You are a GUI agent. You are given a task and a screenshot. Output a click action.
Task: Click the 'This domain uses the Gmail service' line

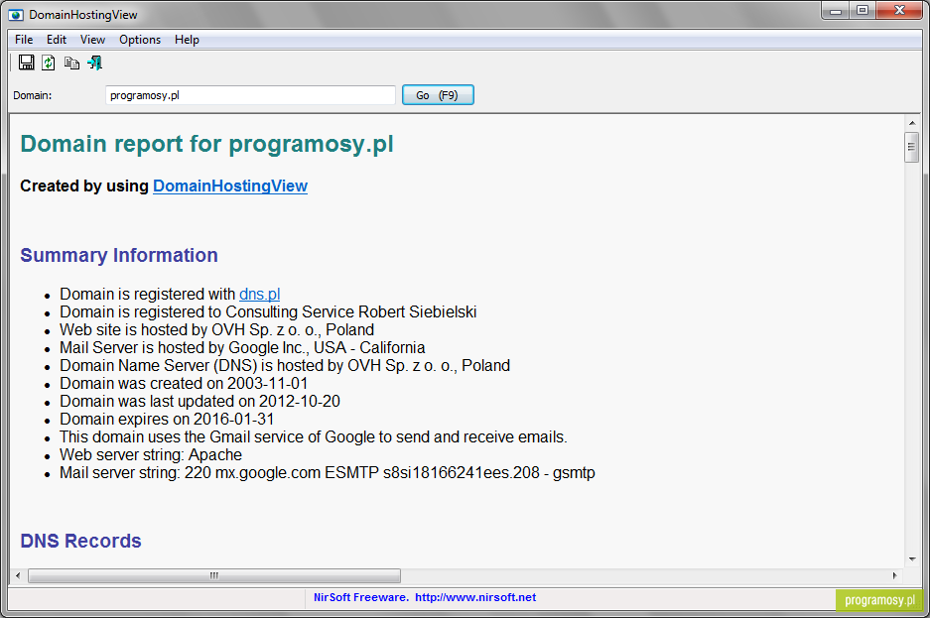click(x=314, y=436)
